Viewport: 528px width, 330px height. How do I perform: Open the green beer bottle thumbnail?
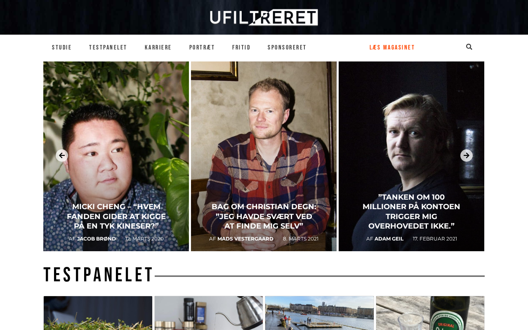point(430,313)
